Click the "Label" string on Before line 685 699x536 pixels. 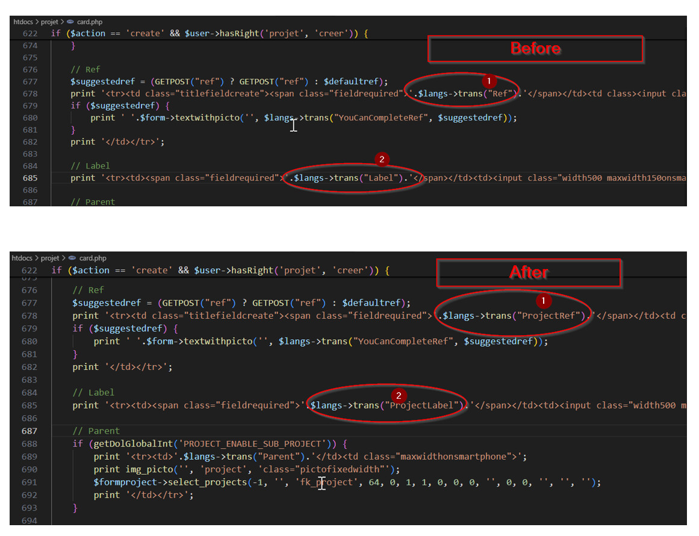tap(384, 178)
